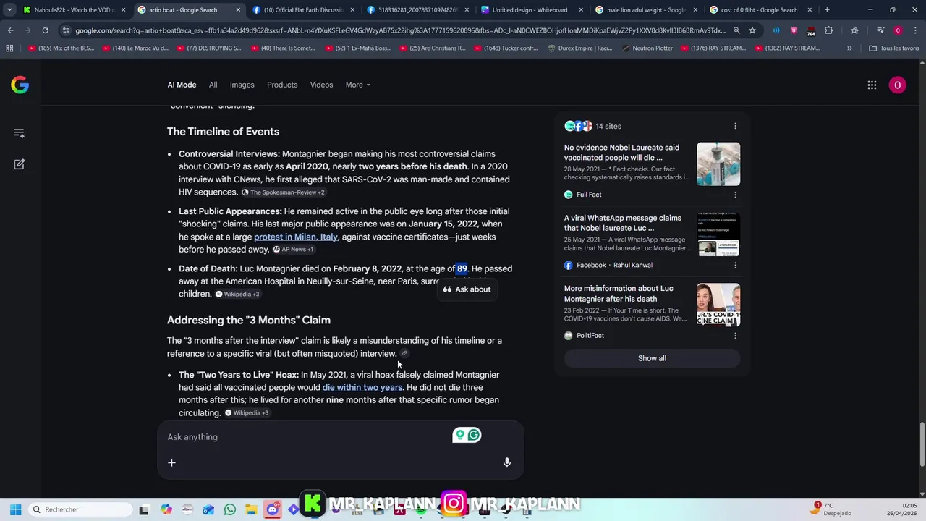
Task: Expand the Wikipedia +3 chip below Two Years hoax
Action: pos(247,413)
